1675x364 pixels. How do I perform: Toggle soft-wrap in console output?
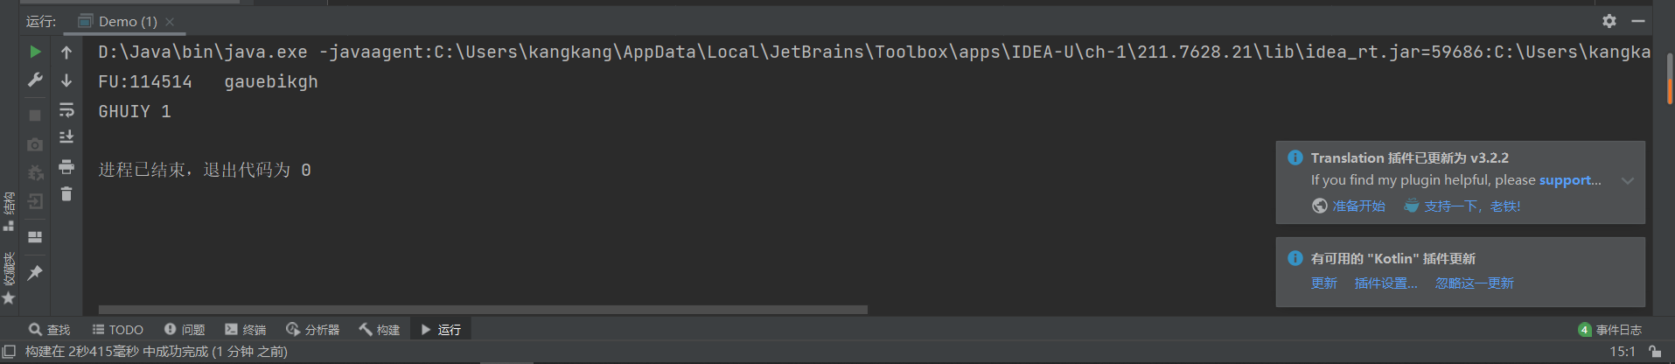tap(66, 109)
